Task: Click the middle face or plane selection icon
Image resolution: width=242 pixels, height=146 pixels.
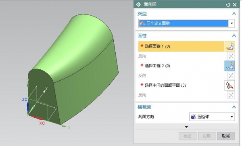Action: coord(229,85)
